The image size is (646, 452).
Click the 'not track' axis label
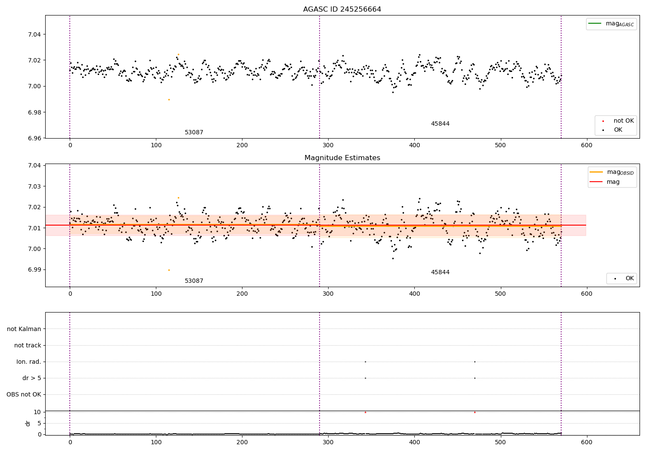pos(28,346)
